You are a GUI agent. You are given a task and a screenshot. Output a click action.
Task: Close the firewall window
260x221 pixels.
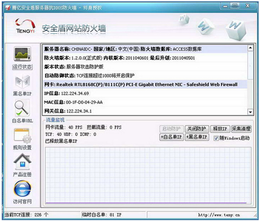click(248, 6)
